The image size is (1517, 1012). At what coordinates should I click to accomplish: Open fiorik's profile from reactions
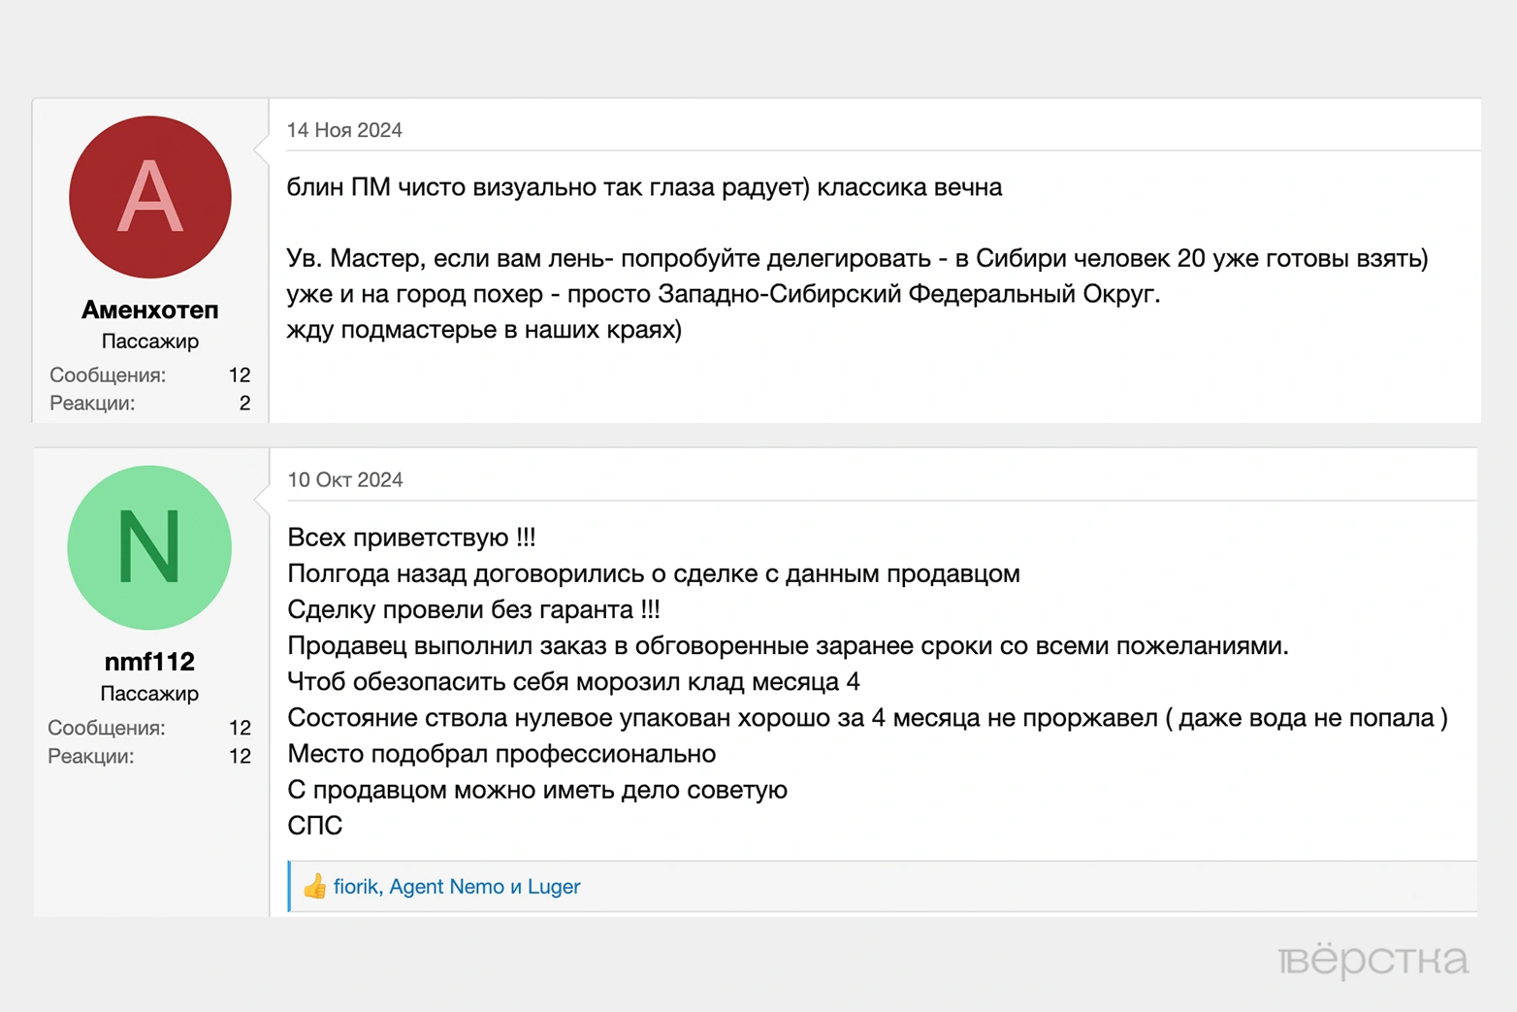pos(356,886)
